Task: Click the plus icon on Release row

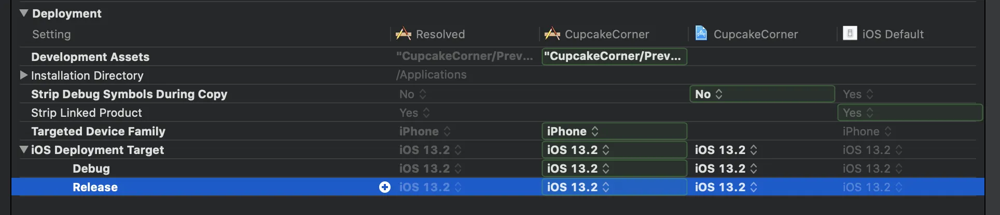Action: 385,187
